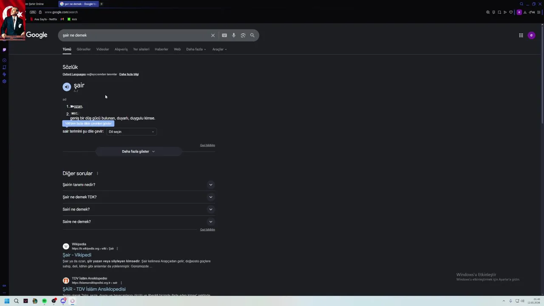Open Dil seçin language dropdown
Screen dimensions: 544x306
(x=131, y=132)
